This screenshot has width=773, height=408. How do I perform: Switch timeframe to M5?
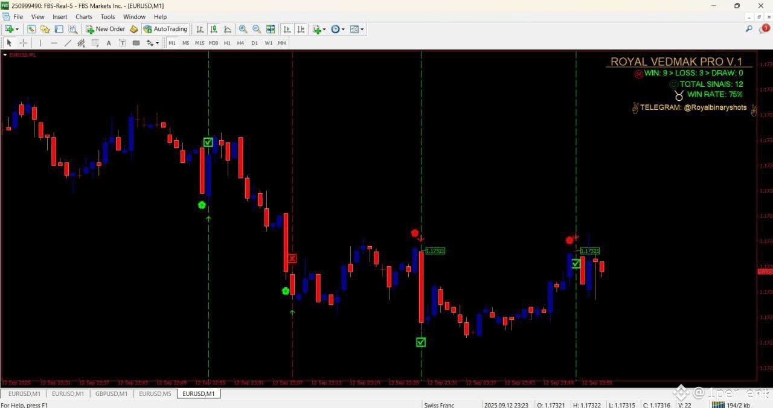185,43
